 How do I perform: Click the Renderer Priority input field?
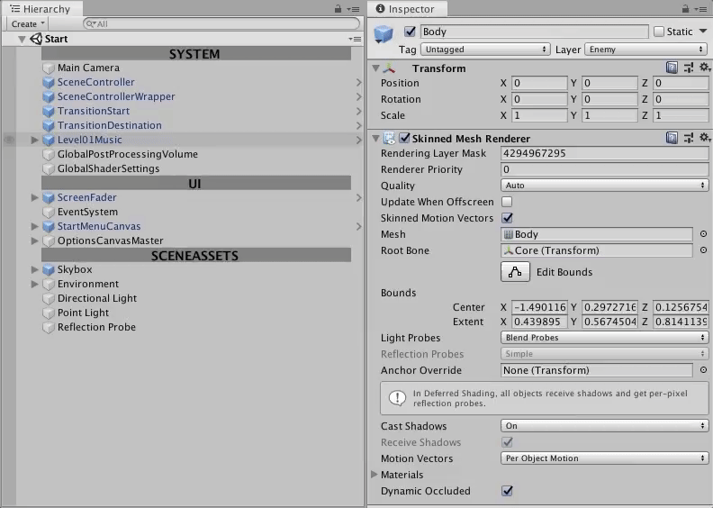click(604, 169)
